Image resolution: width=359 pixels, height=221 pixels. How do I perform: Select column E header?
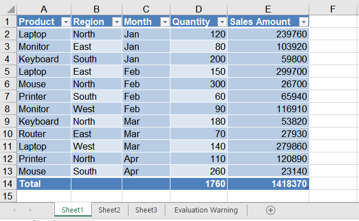coord(268,9)
